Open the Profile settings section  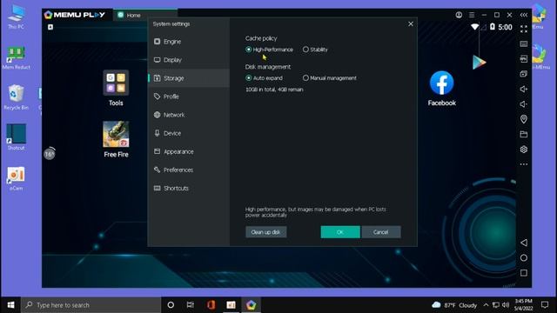(189, 97)
